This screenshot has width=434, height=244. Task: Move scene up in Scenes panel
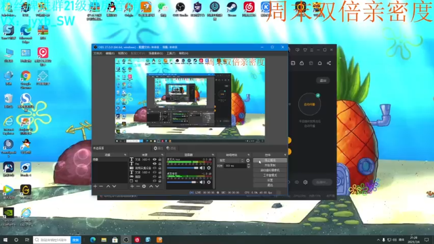coord(108,186)
